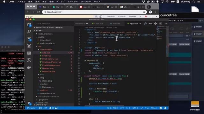
Task: Open ChatHistory.vue in explorer tree
Action: tap(50, 59)
